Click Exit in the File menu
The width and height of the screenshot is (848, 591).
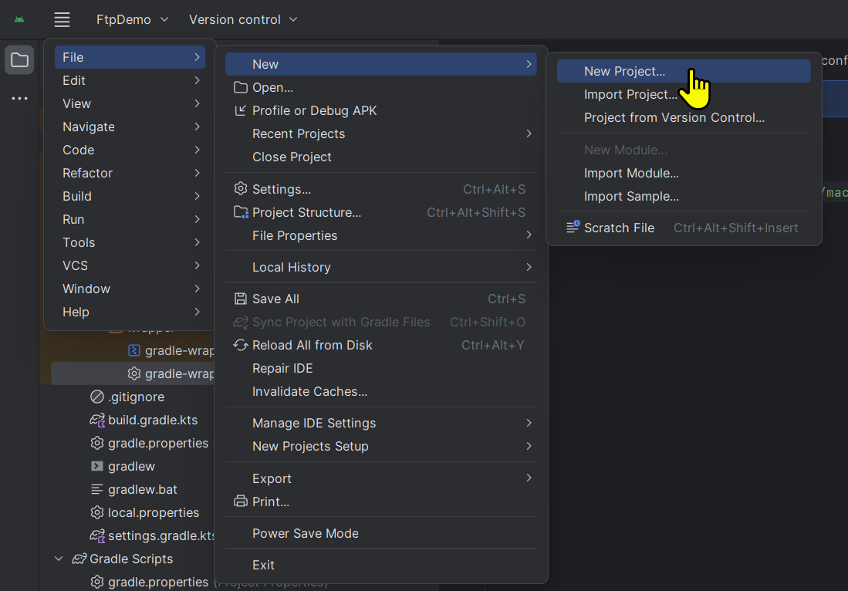[x=380, y=565]
